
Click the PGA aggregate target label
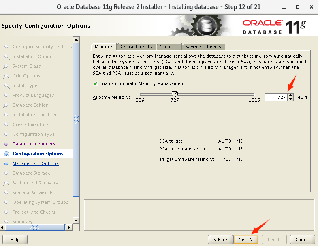point(183,149)
